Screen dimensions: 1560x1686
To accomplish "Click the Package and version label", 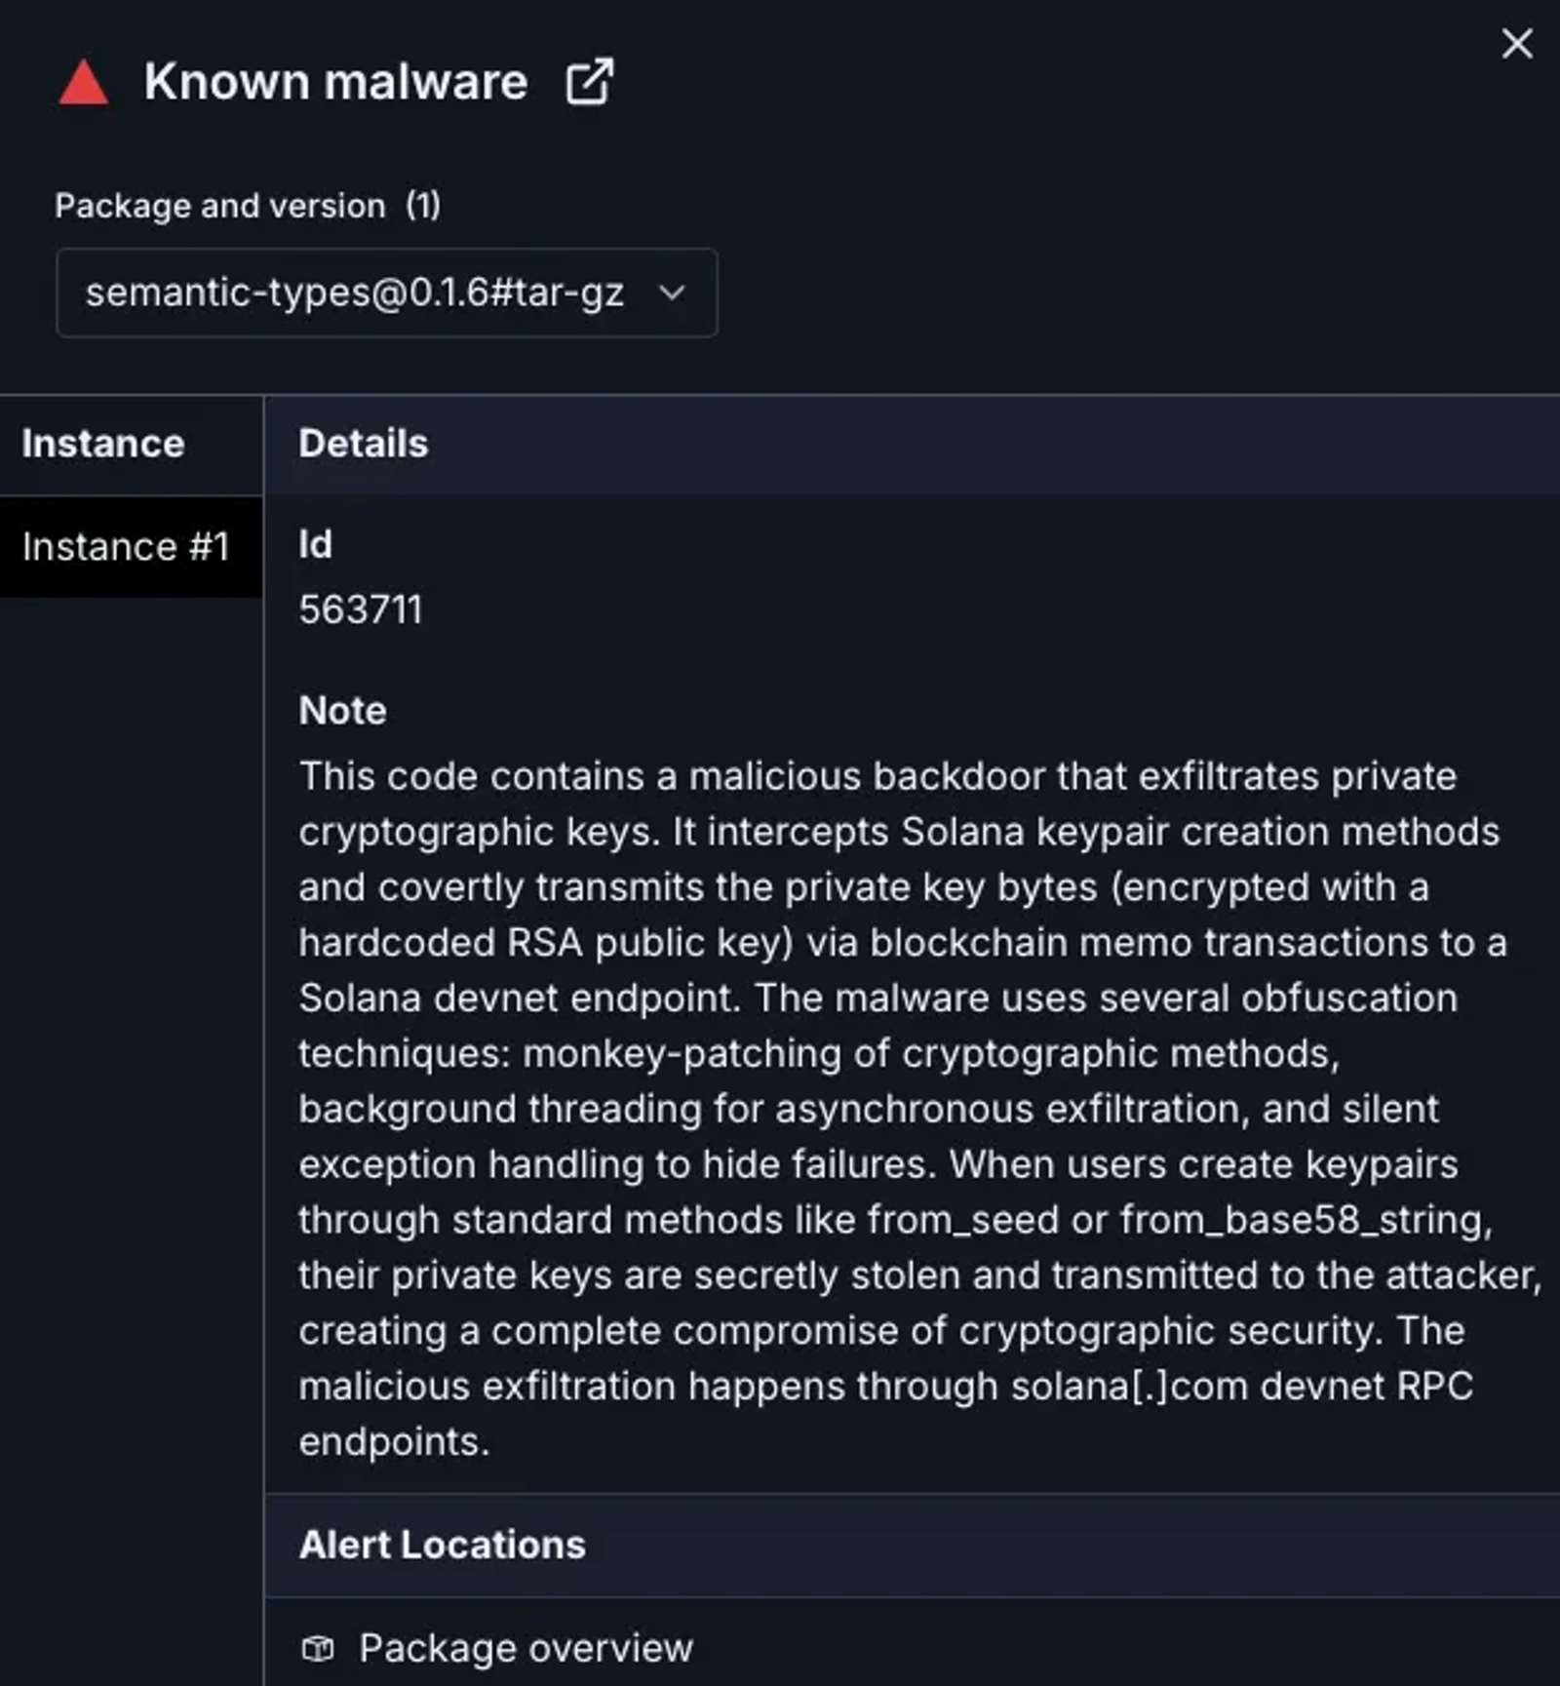I will [220, 206].
